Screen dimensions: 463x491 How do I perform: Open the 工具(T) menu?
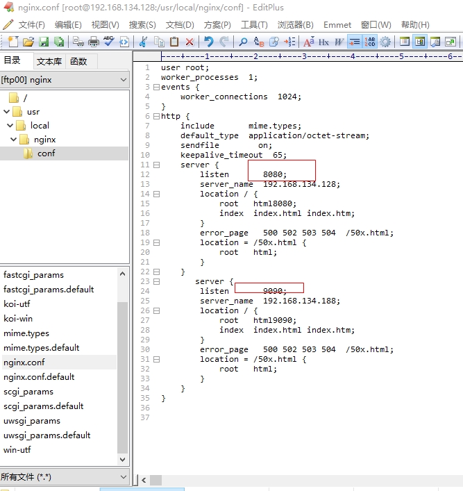254,25
